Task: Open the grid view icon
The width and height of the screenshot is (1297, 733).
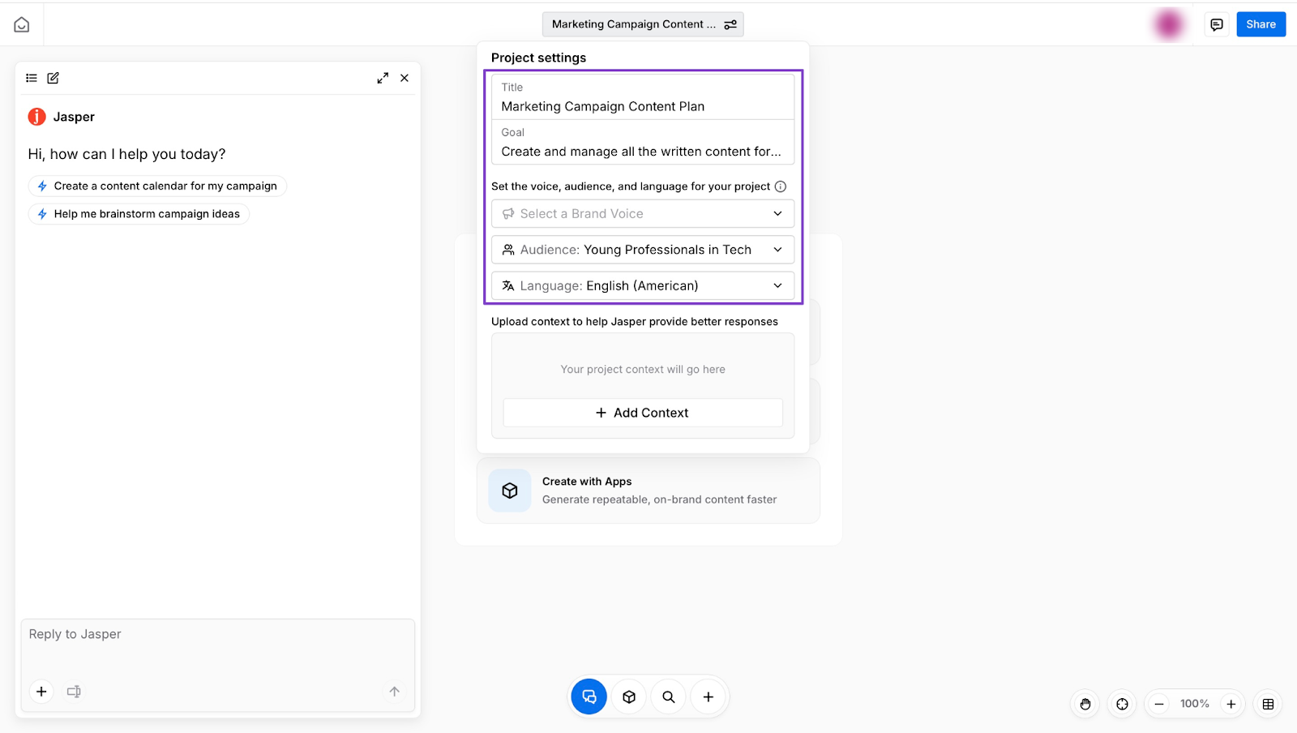Action: point(1269,704)
